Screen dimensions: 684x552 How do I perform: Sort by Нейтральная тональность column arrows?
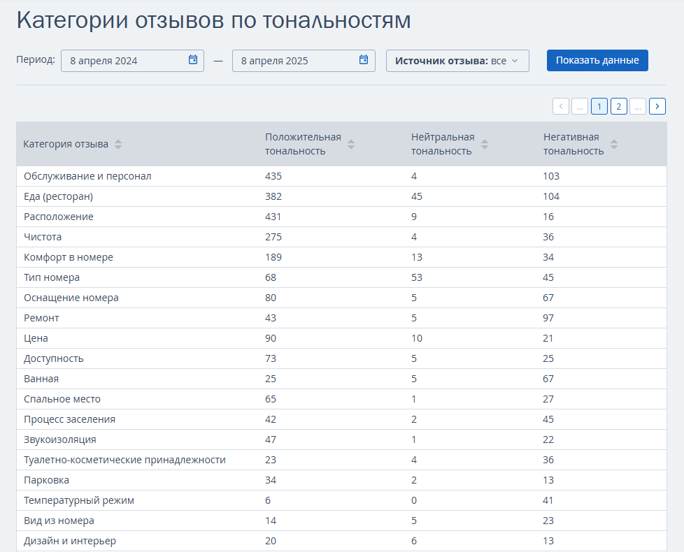[x=485, y=145]
